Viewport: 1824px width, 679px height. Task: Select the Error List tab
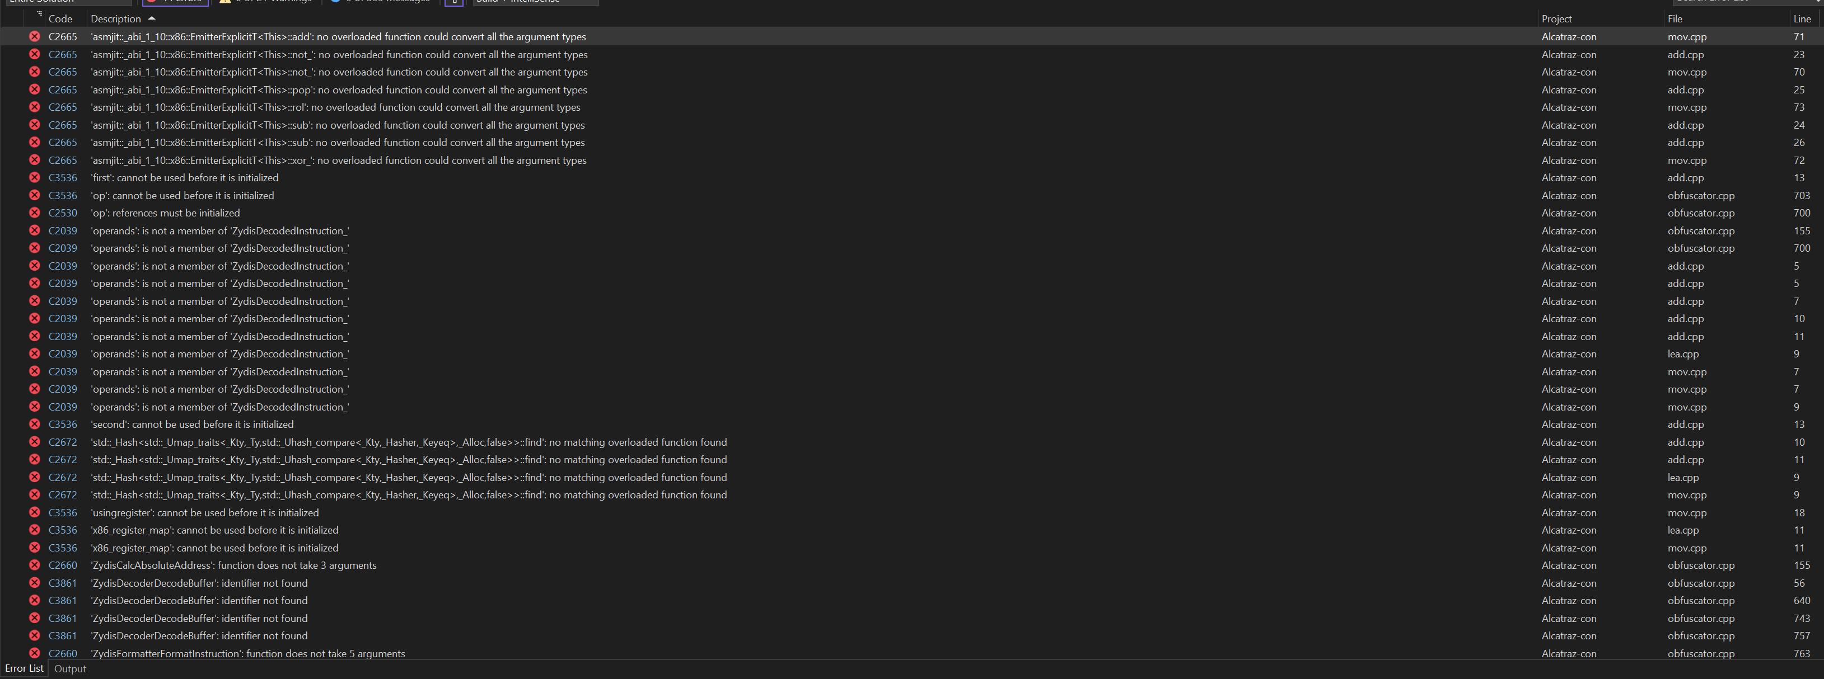[x=24, y=668]
